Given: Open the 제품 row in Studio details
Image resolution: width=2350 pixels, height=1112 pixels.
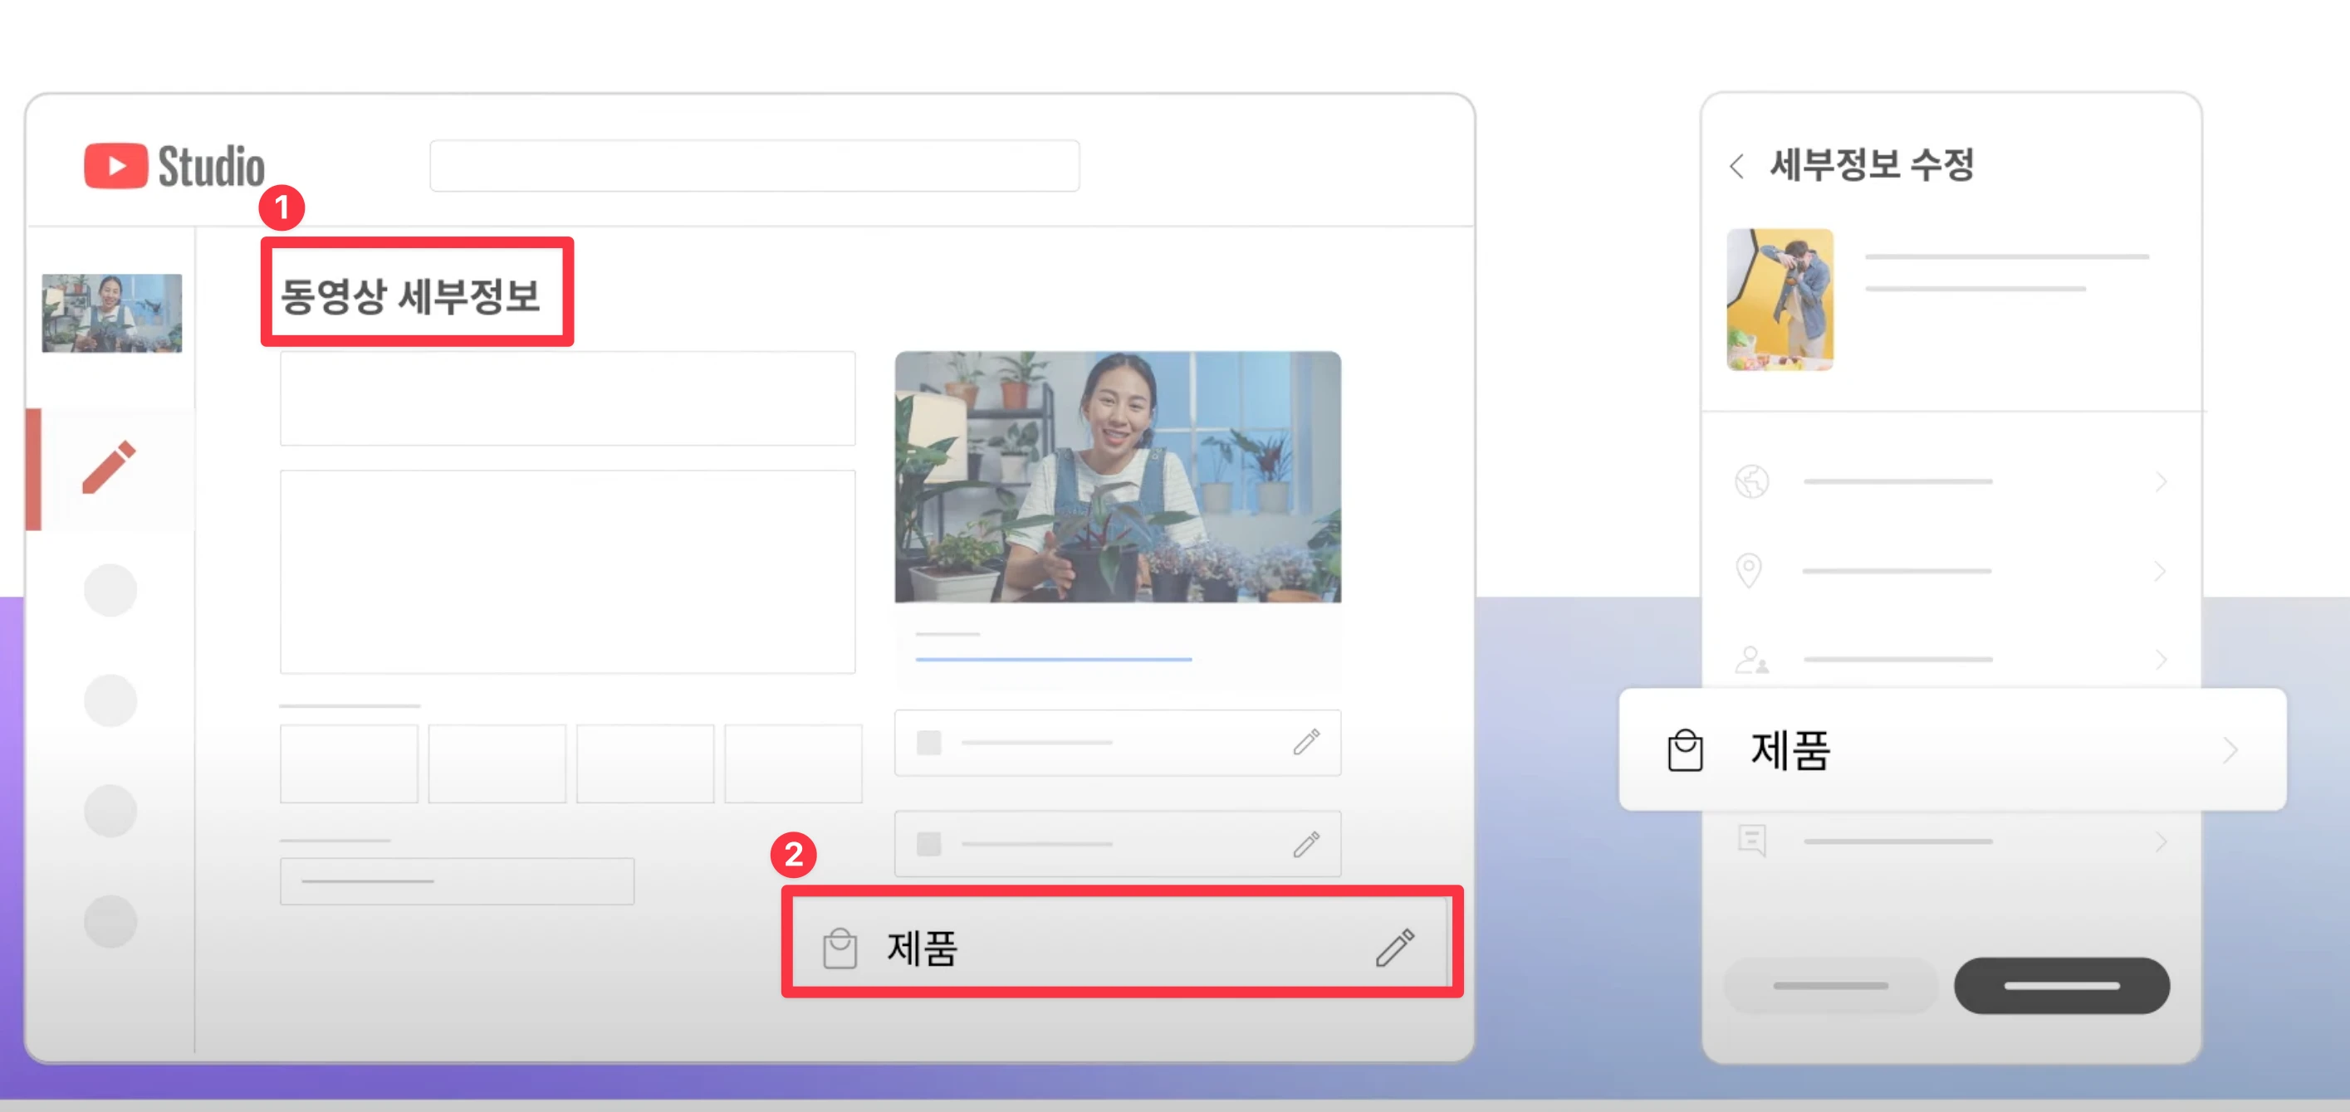Looking at the screenshot, I should (x=1121, y=944).
